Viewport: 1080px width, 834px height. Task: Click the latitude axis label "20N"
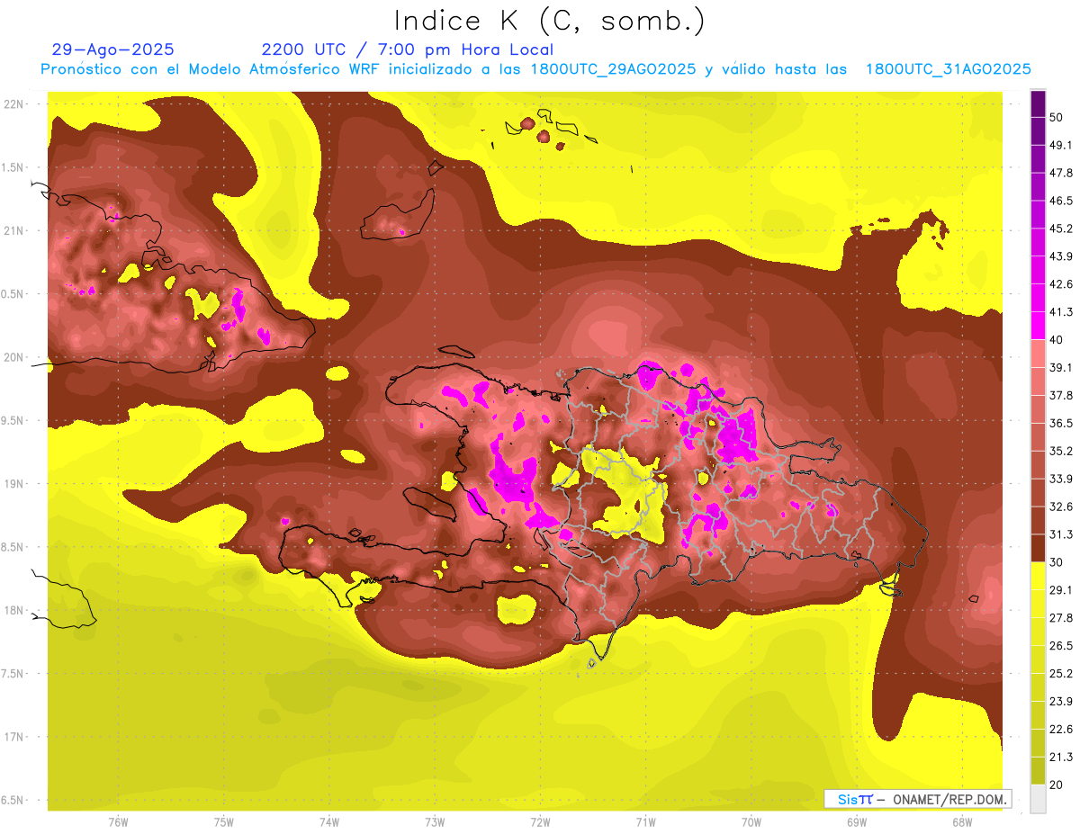pos(13,357)
